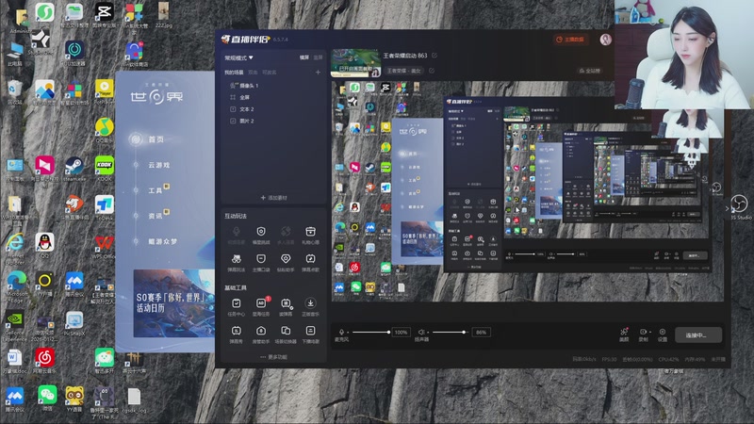Adjust the microphone volume slider
Image resolution: width=754 pixels, height=424 pixels.
370,333
